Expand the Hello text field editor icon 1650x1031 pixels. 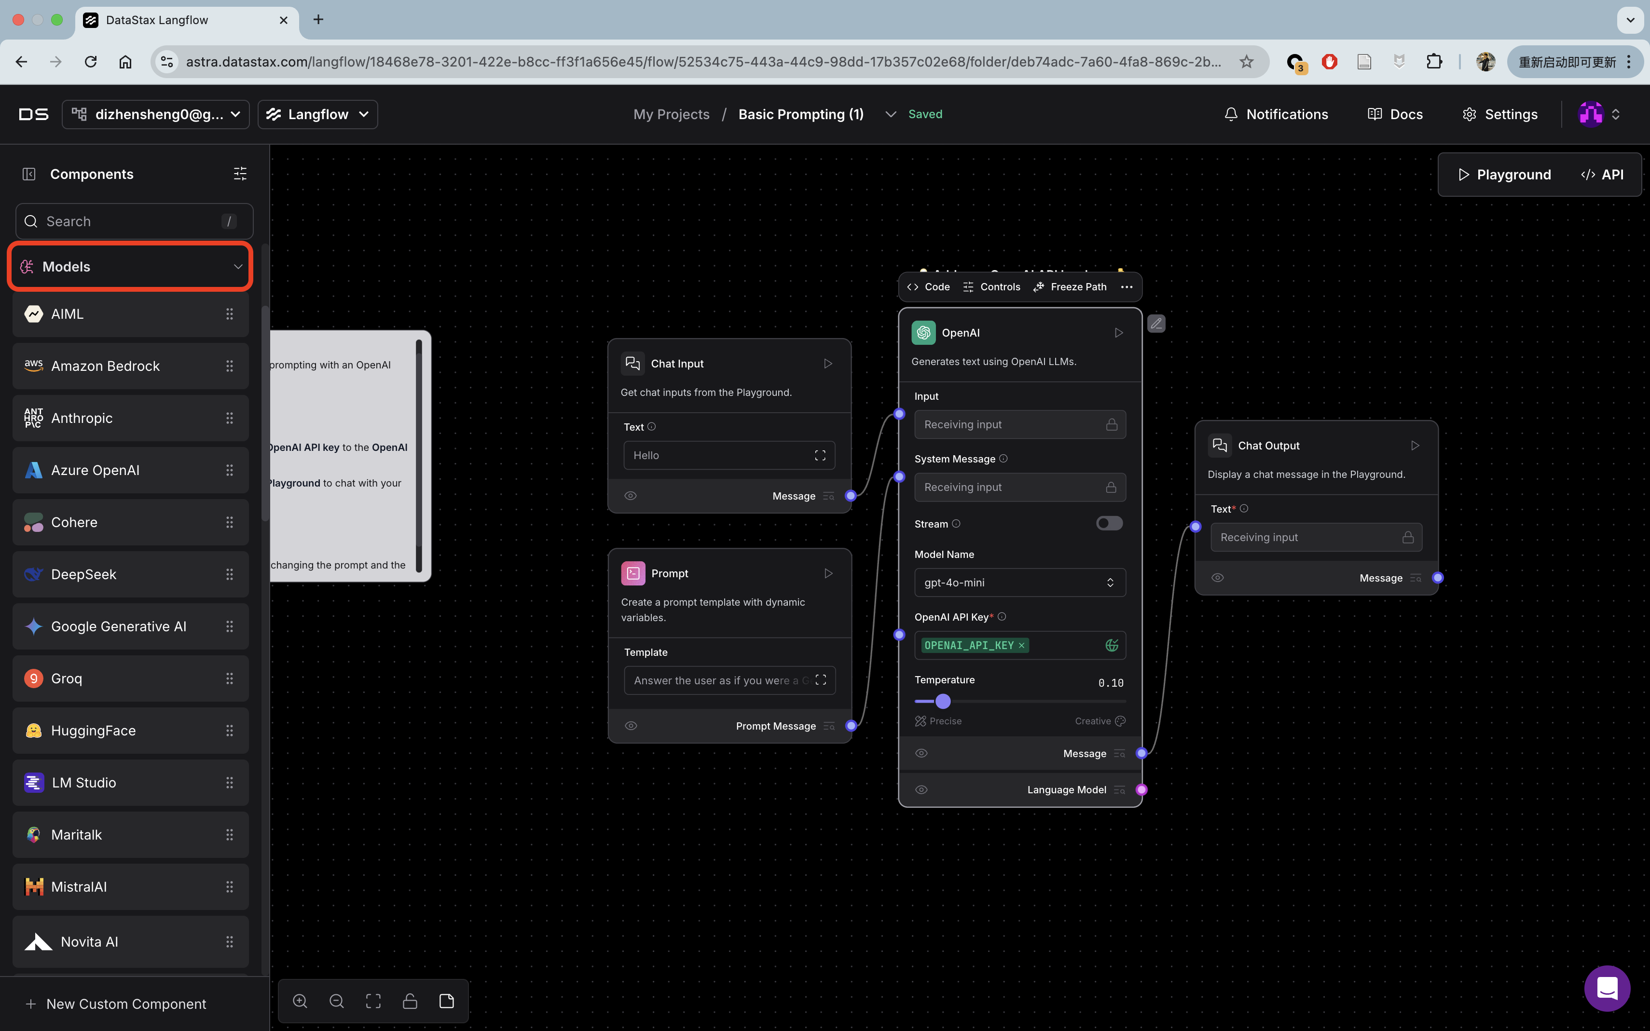pos(820,456)
